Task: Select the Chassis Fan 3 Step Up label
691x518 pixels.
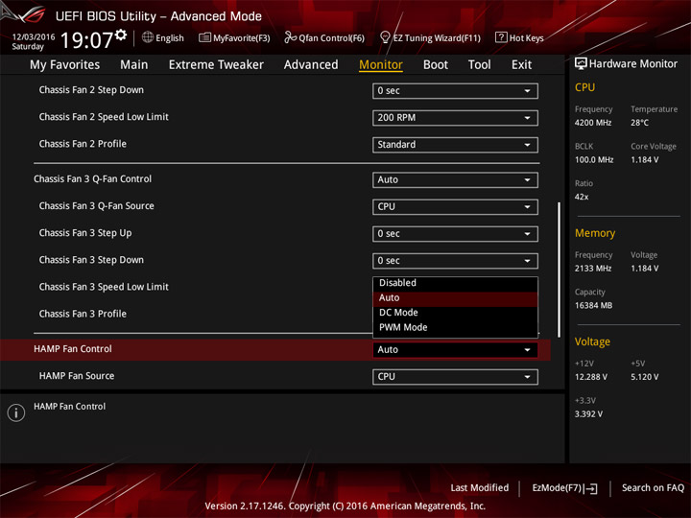Action: (85, 233)
